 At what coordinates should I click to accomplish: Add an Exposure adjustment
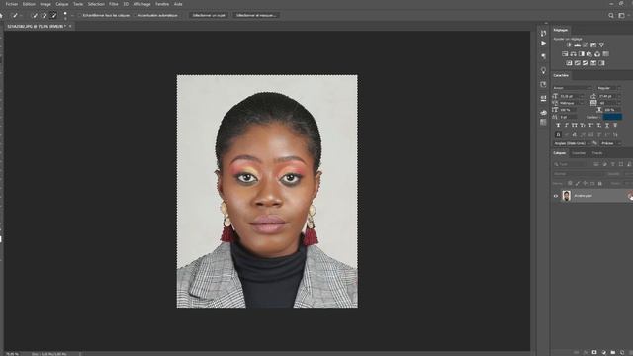593,44
